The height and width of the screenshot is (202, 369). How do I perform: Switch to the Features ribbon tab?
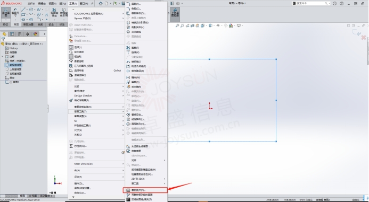(5, 24)
